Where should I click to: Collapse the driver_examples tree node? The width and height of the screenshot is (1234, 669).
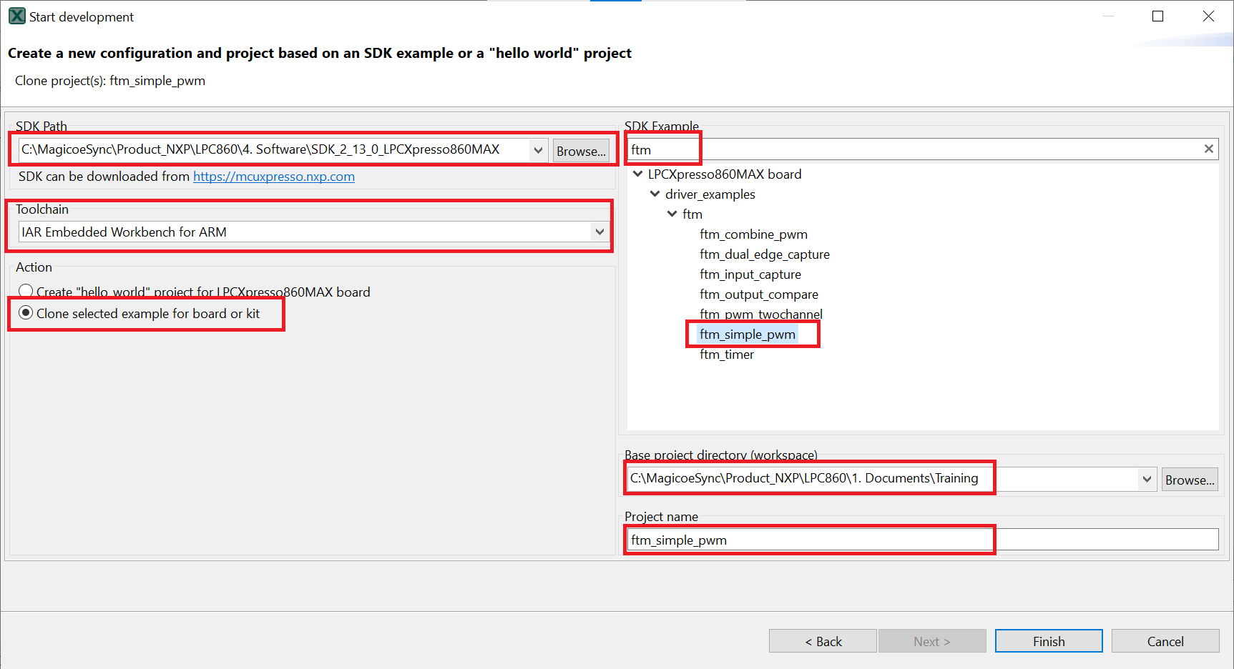(x=655, y=194)
